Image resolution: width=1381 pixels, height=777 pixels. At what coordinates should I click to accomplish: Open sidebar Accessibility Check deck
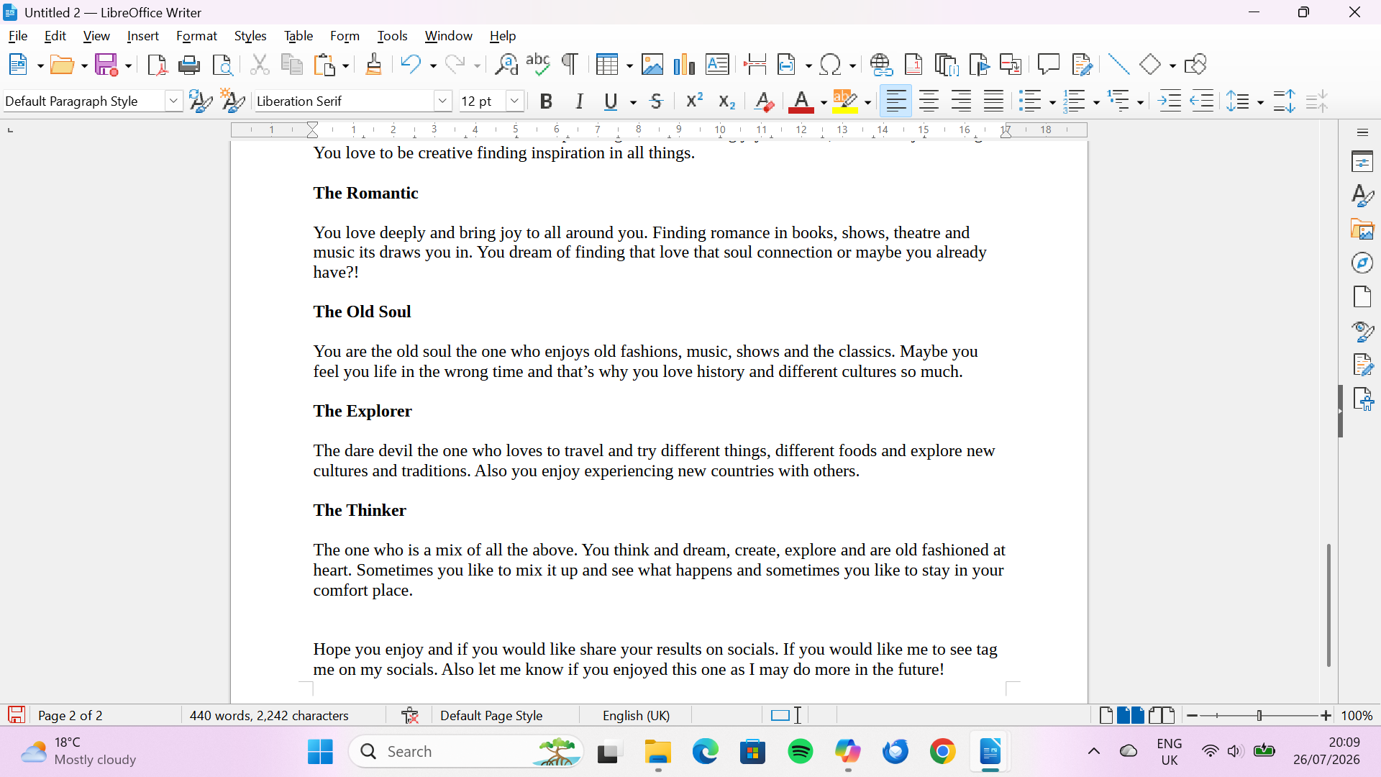click(x=1362, y=399)
